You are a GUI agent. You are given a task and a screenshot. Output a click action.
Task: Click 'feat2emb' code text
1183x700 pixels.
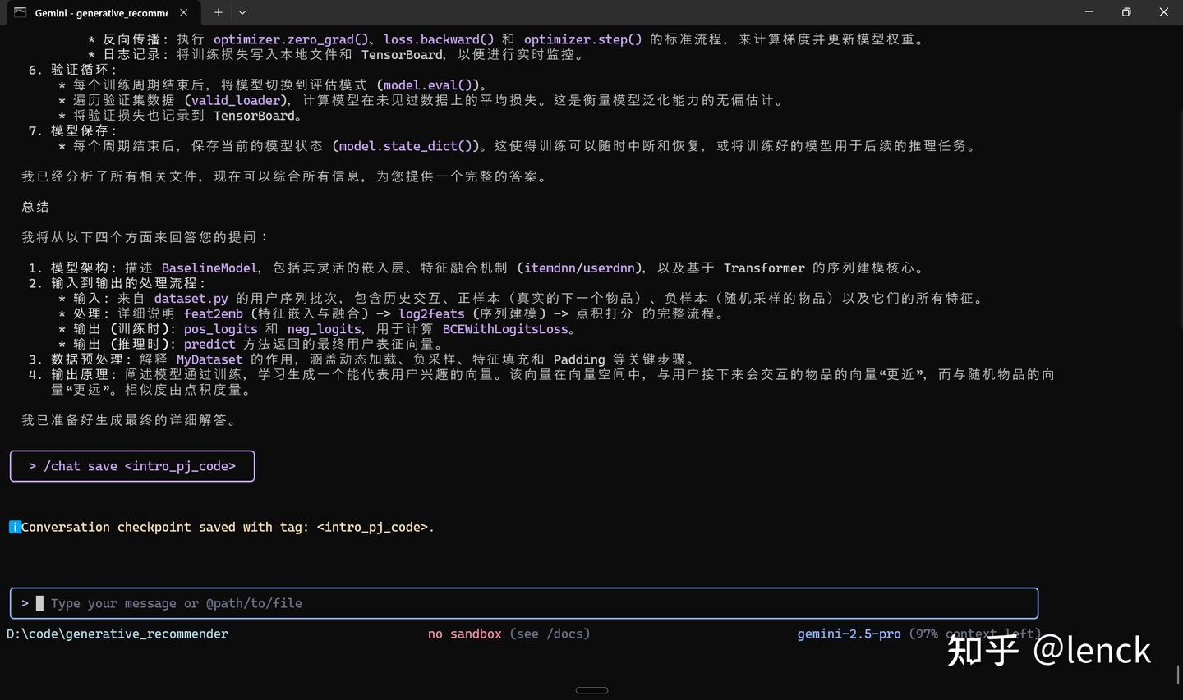(214, 313)
